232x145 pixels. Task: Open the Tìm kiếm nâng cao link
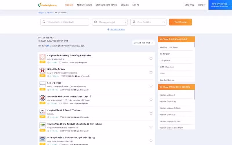click(118, 30)
